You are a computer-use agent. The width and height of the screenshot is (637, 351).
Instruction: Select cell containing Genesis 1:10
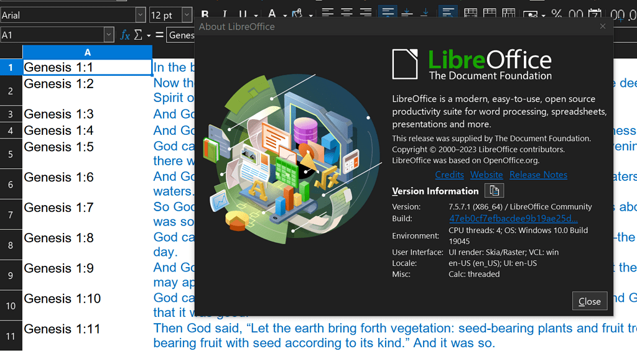87,306
